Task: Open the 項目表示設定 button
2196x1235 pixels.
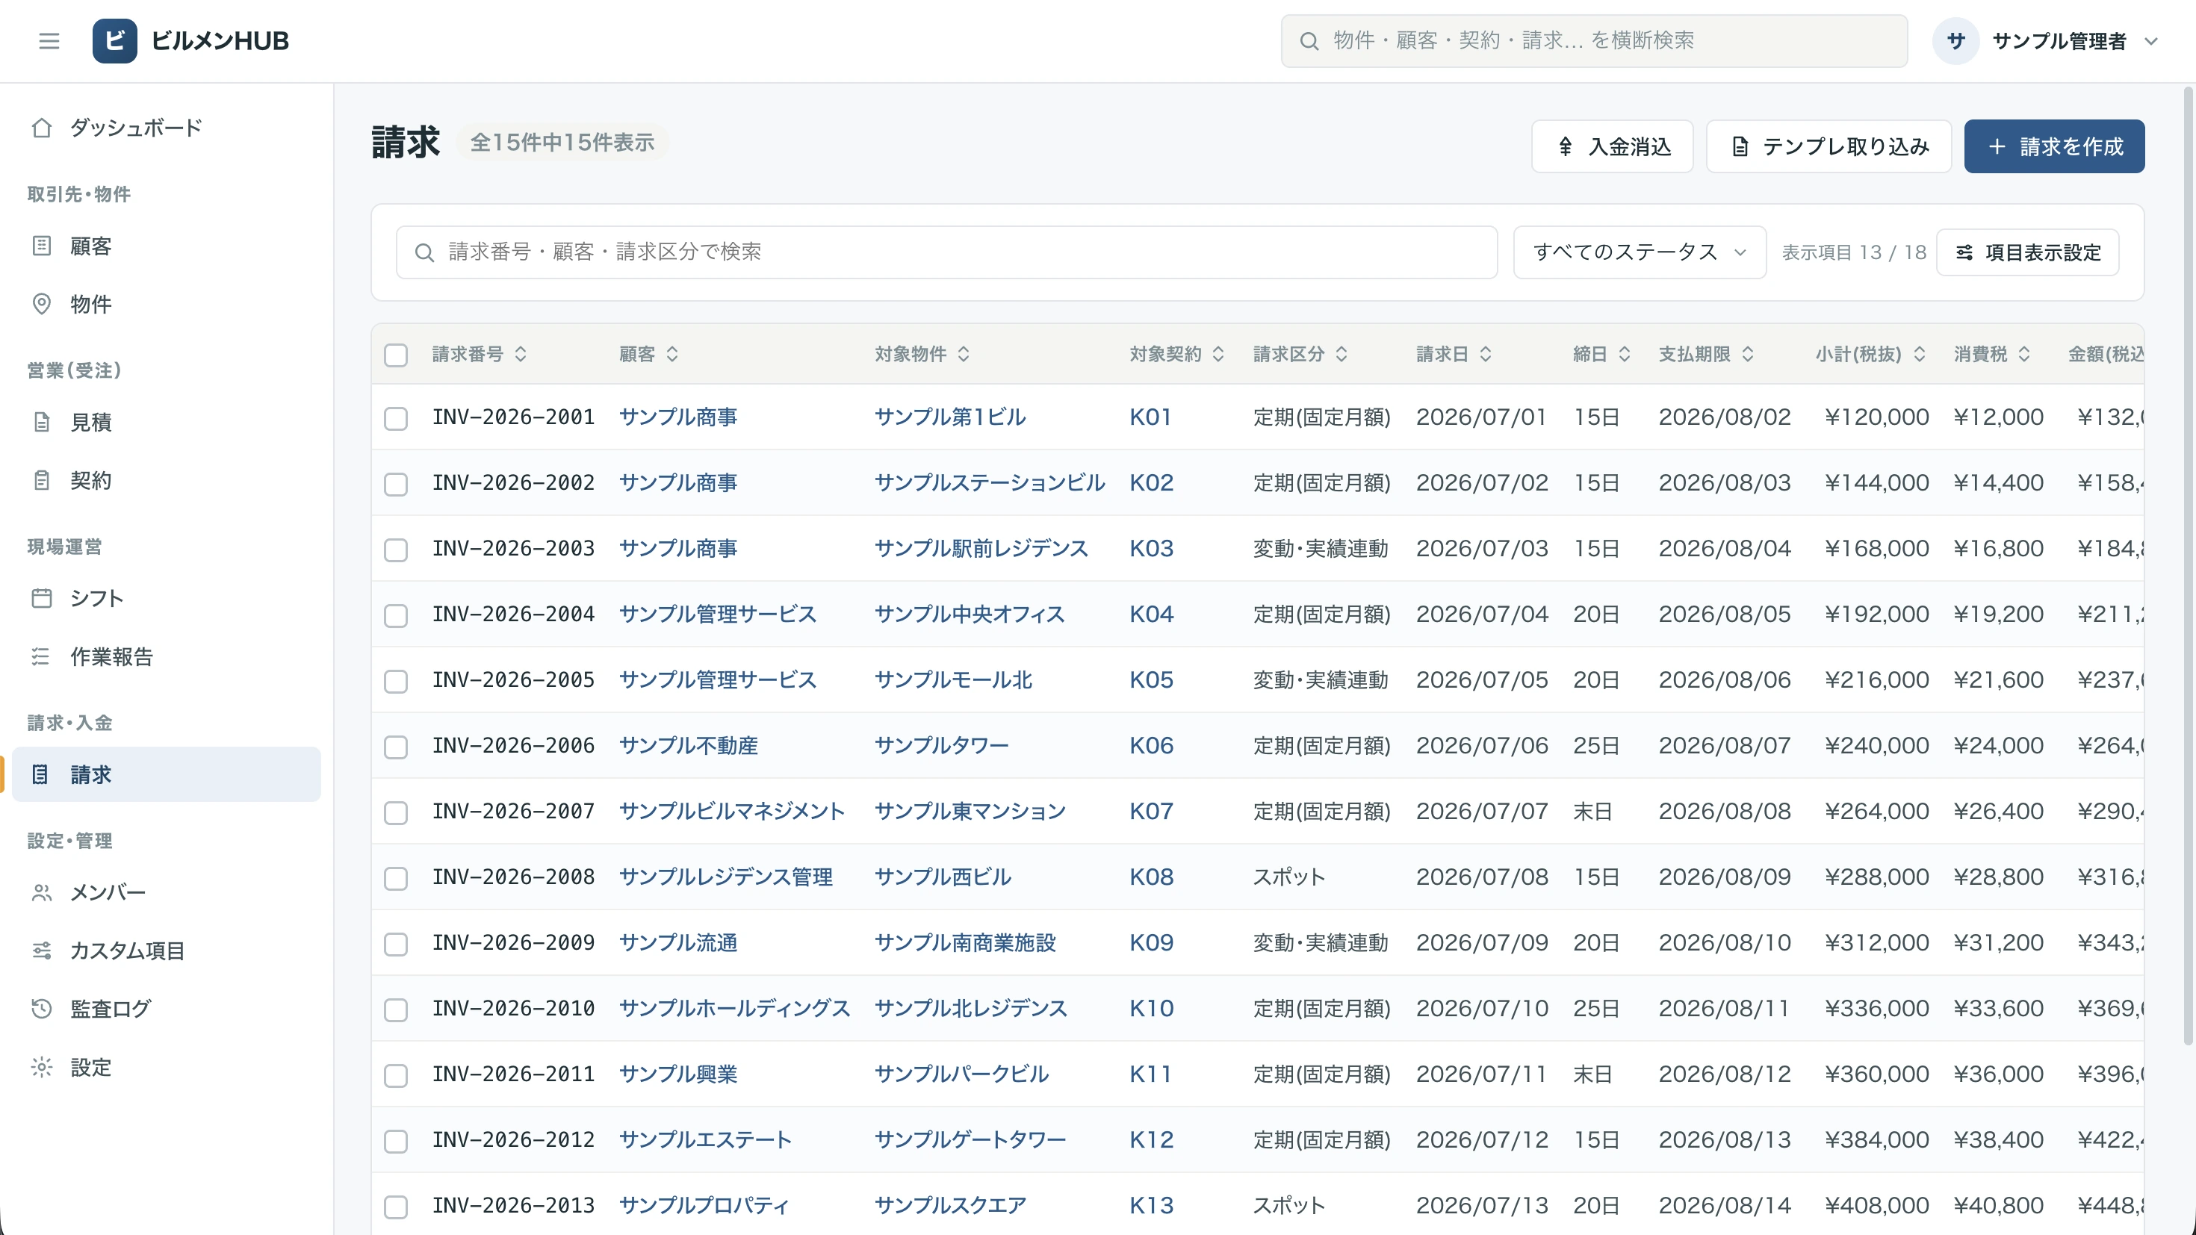Action: pyautogui.click(x=2028, y=252)
